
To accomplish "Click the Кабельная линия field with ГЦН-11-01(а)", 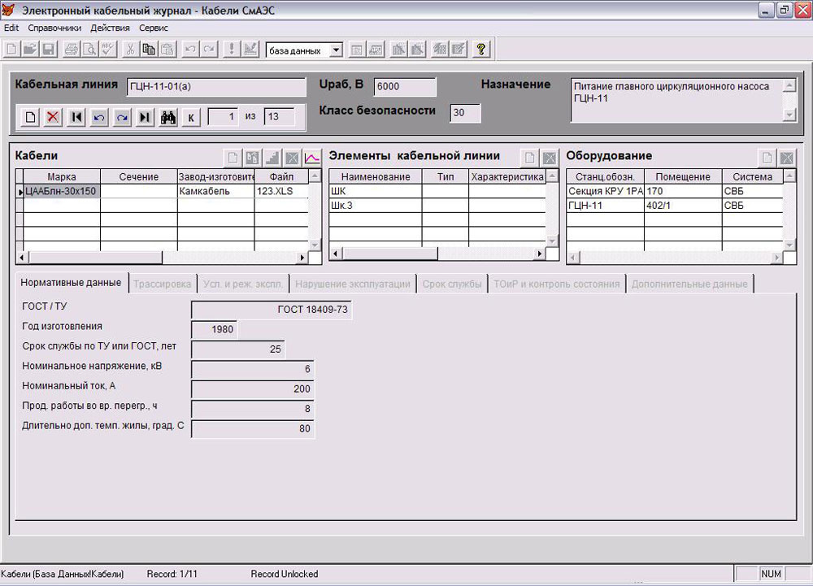I will (216, 87).
